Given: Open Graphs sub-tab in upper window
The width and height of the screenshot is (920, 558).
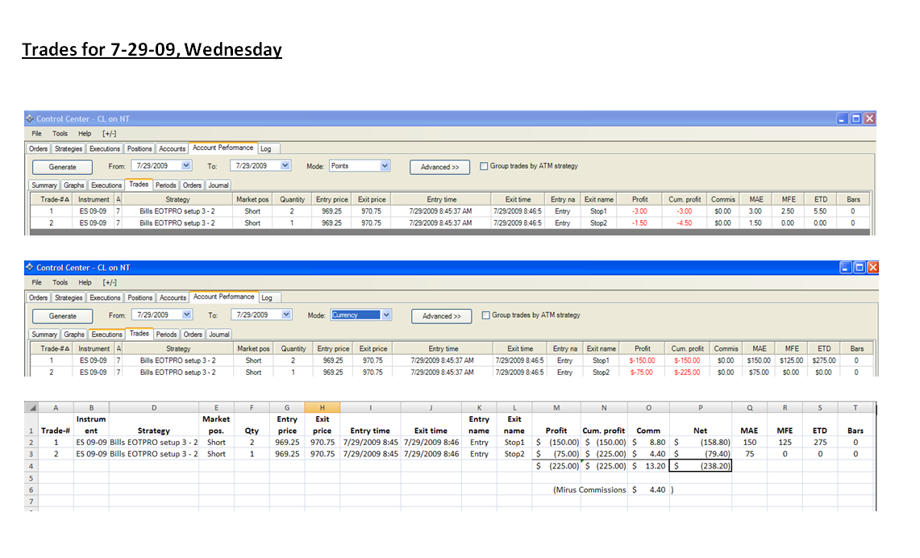Looking at the screenshot, I should (x=74, y=185).
